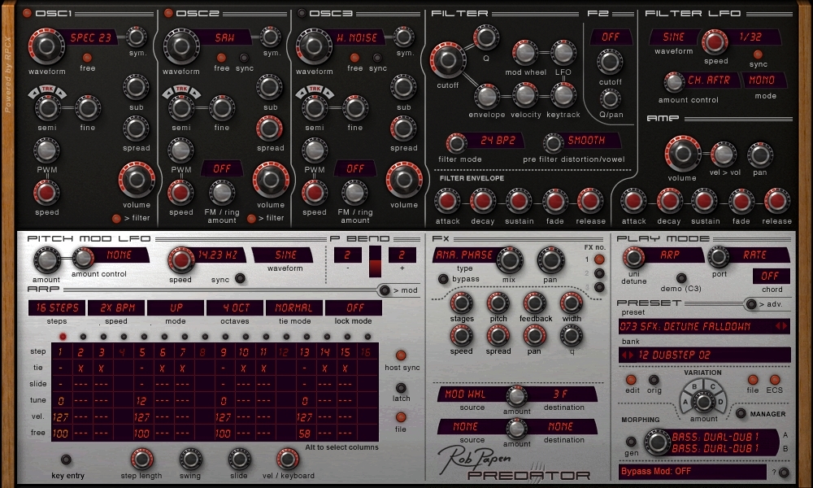813x488 pixels.
Task: Click the arpeggiator swing knob
Action: 190,459
